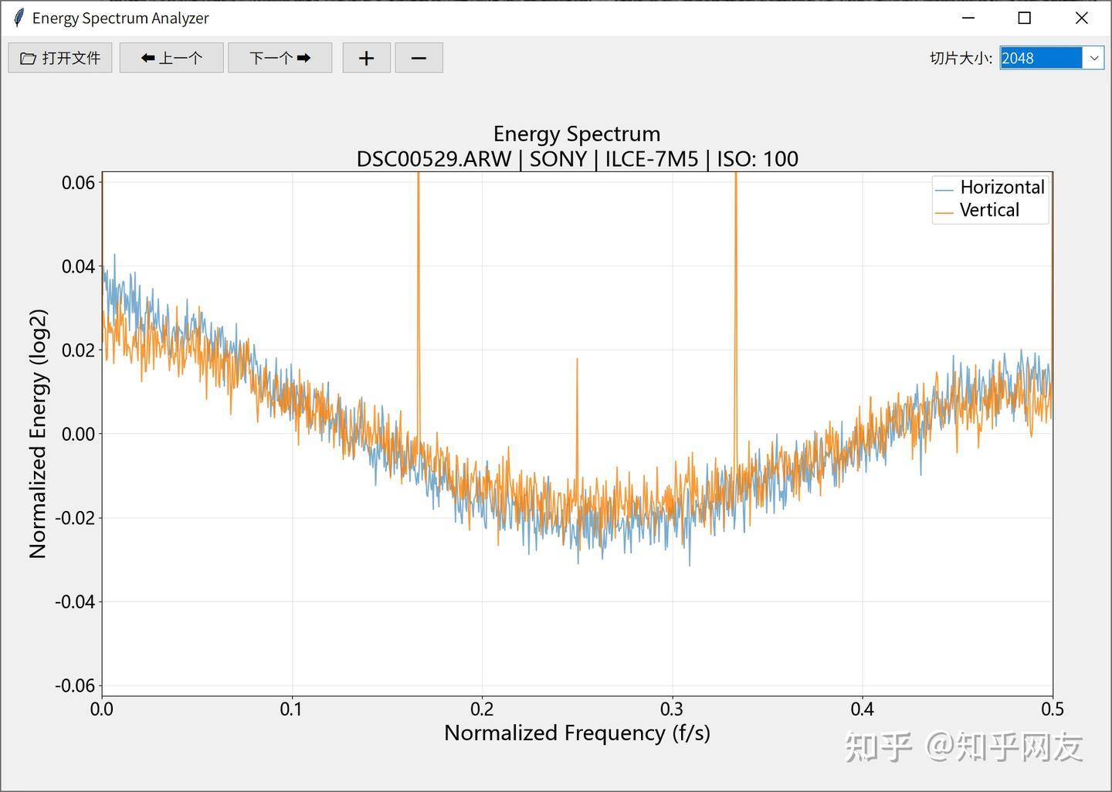Click the x-axis tick label 0.4

863,709
